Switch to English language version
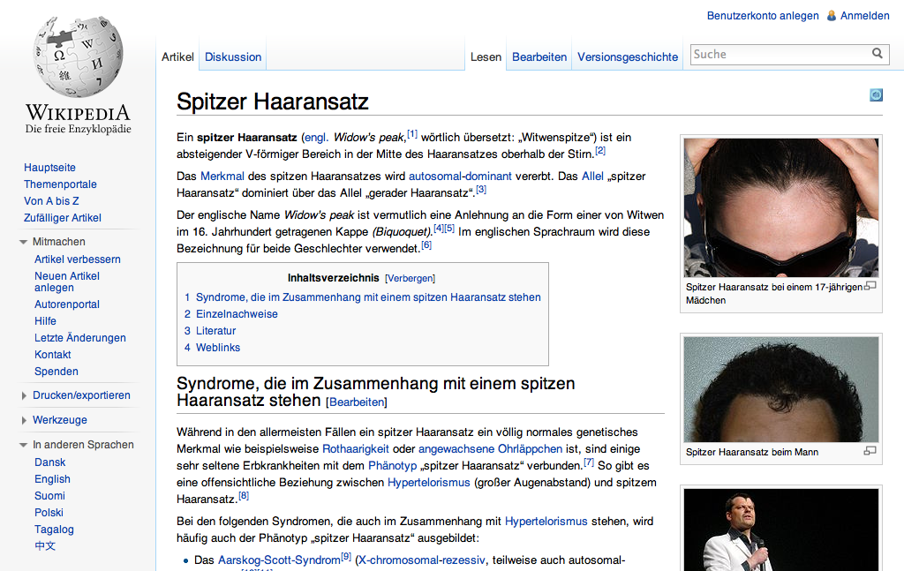The width and height of the screenshot is (904, 571). 52,479
